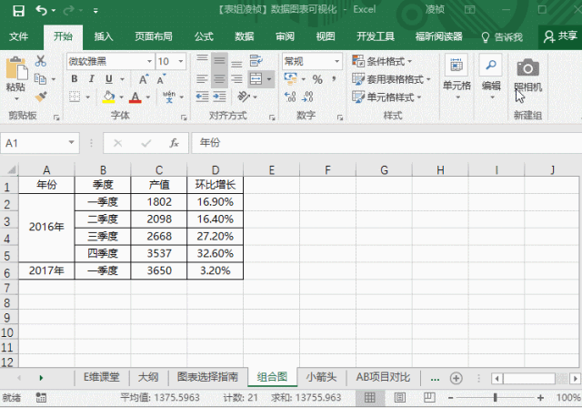Click the Paste clipboard icon
The height and width of the screenshot is (408, 582).
[16, 69]
